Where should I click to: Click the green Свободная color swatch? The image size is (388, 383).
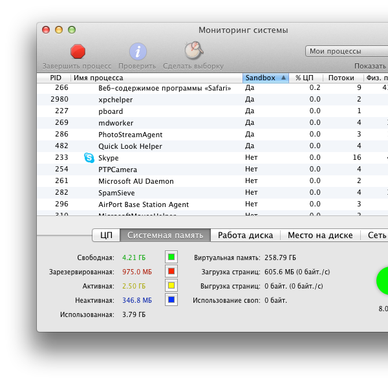pos(171,257)
